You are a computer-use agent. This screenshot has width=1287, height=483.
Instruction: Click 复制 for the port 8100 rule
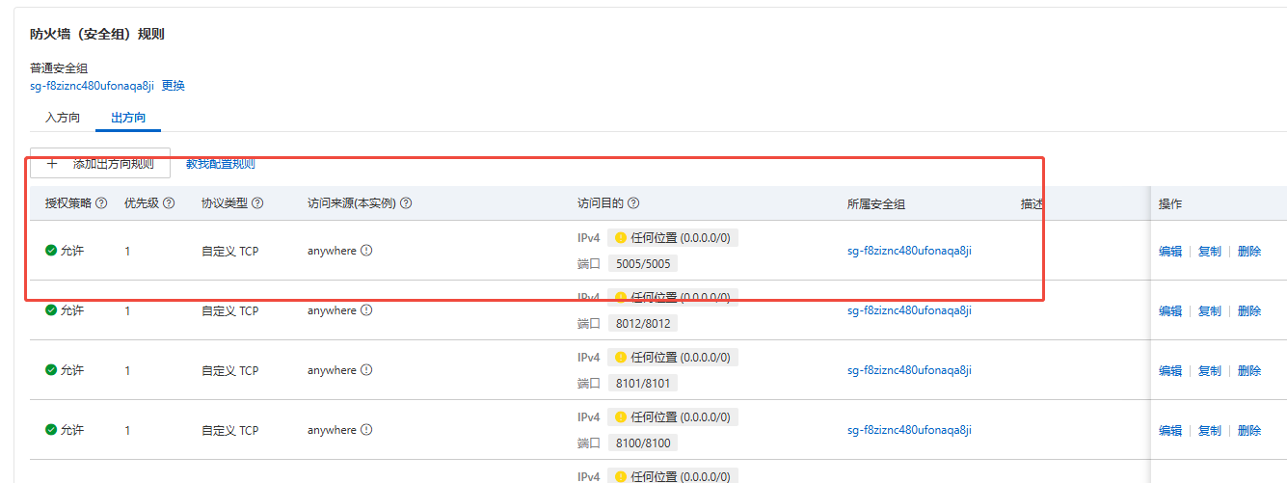(x=1210, y=430)
